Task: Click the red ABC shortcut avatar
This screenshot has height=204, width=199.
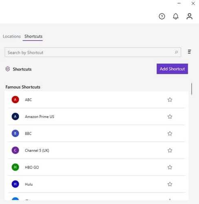Action: 15,100
